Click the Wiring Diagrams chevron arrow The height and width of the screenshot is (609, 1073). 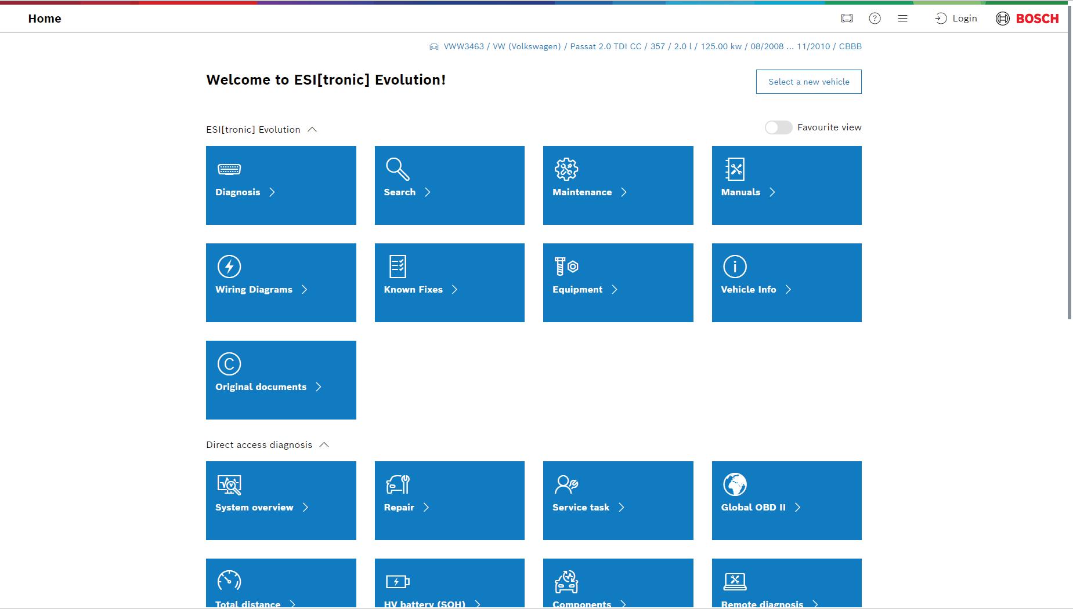tap(305, 290)
